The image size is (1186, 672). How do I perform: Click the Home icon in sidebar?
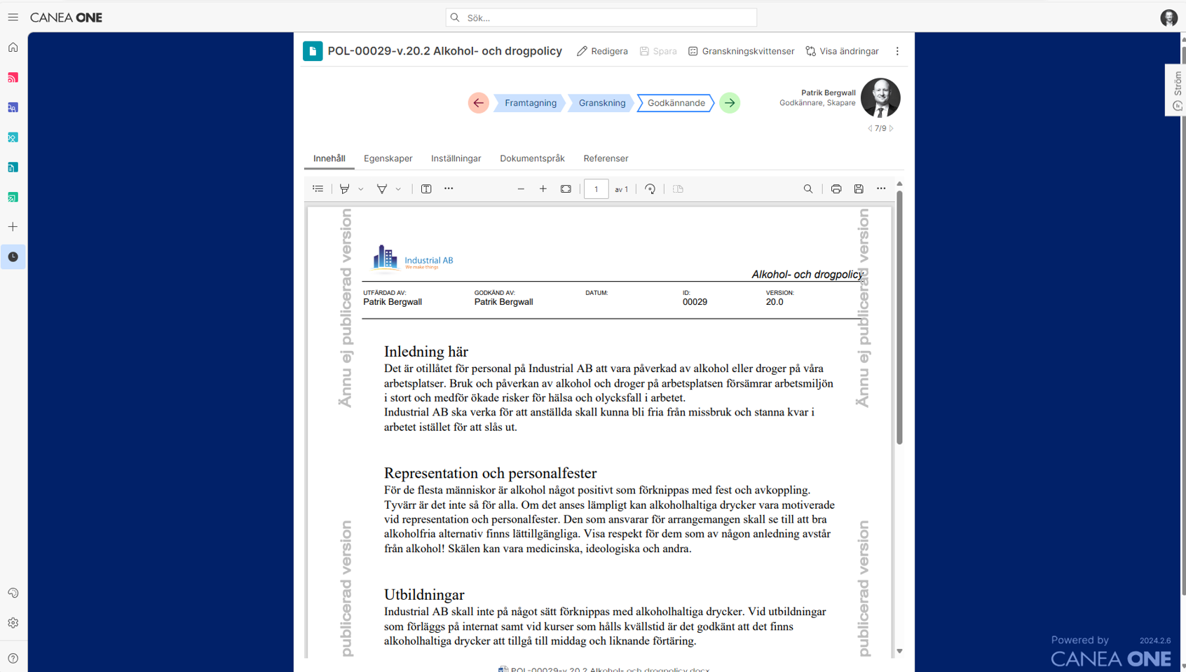[13, 48]
